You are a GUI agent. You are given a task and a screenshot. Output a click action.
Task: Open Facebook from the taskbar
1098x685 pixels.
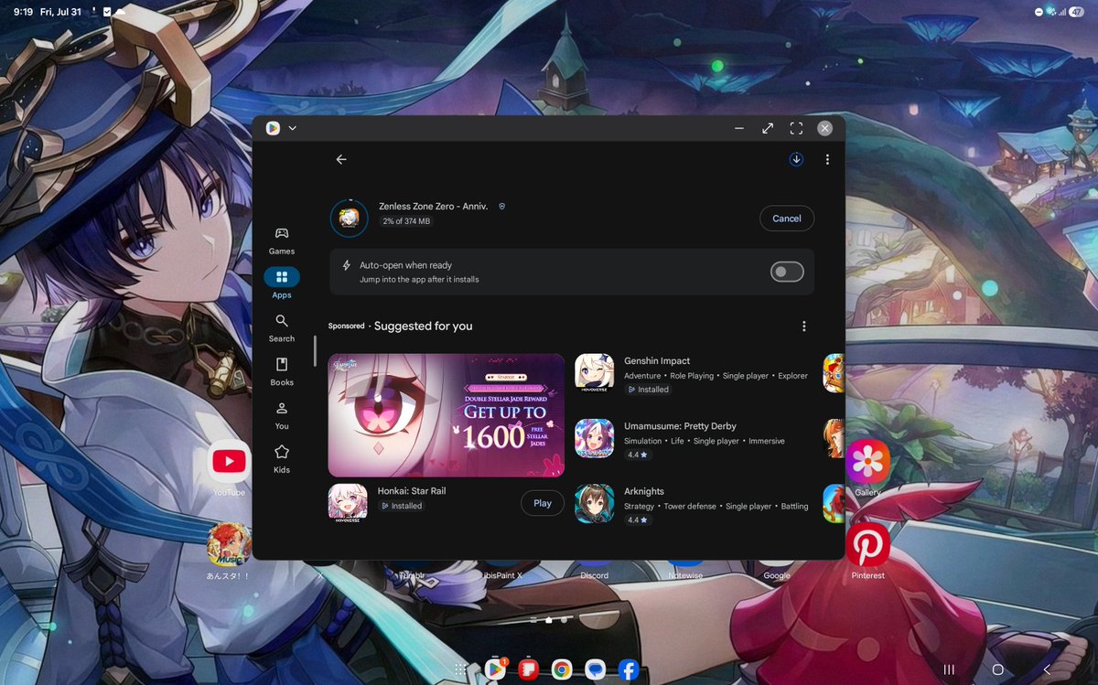628,669
